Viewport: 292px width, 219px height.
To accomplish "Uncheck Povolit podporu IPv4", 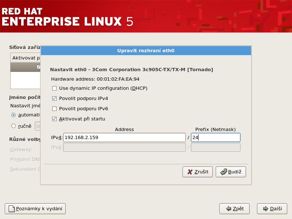I will pyautogui.click(x=54, y=99).
